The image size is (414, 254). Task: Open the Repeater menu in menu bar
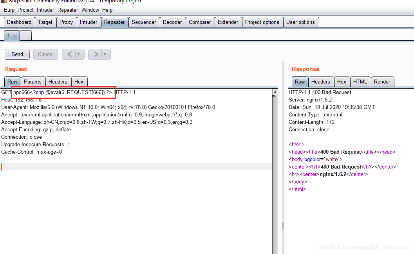point(68,10)
